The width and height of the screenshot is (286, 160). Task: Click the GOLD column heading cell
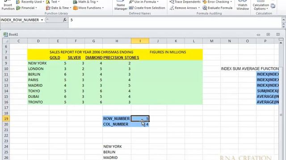point(58,57)
